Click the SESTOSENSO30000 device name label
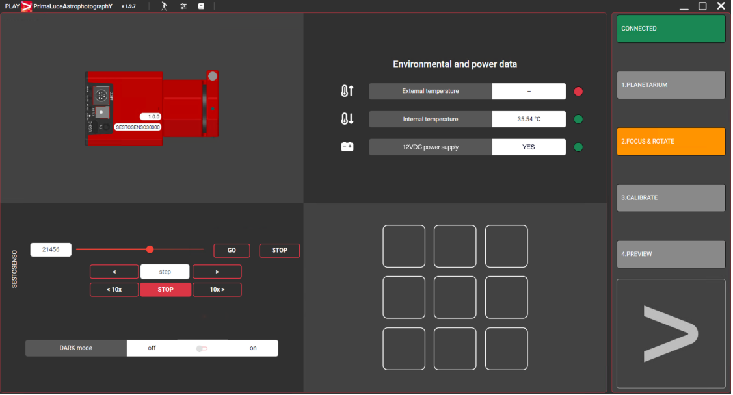733x395 pixels. 138,127
